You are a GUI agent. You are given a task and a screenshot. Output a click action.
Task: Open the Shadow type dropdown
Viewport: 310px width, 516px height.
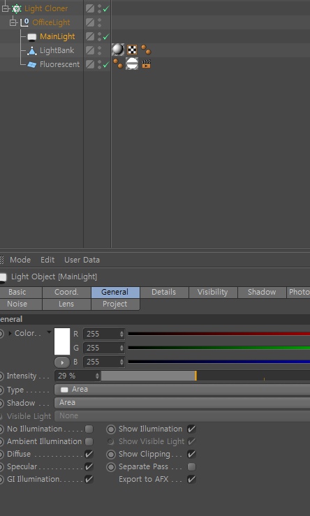182,403
